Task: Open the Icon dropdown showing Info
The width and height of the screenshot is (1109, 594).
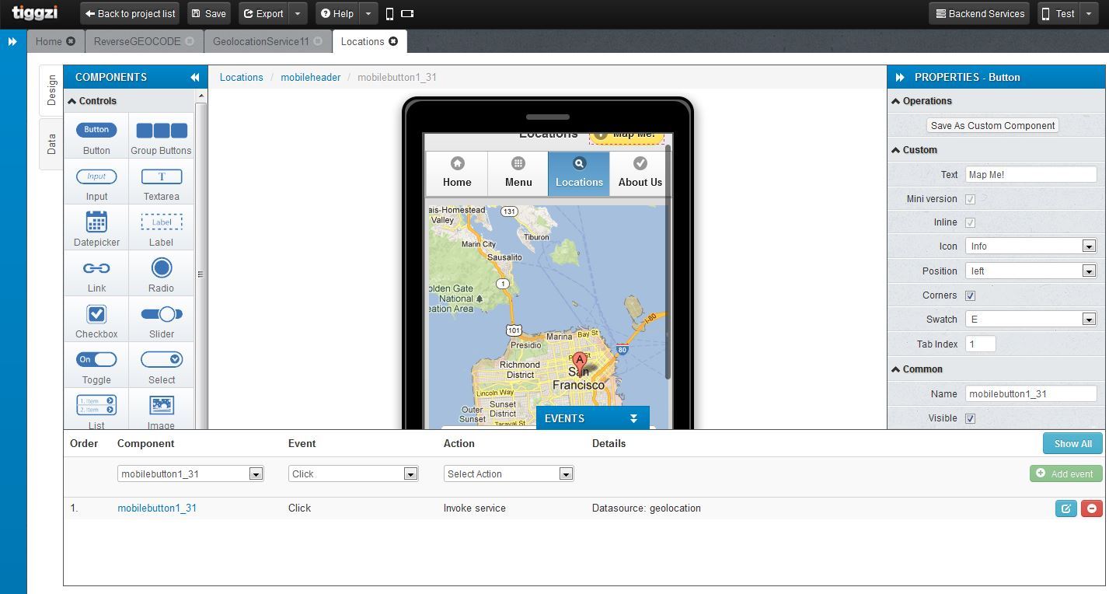Action: [x=1031, y=246]
